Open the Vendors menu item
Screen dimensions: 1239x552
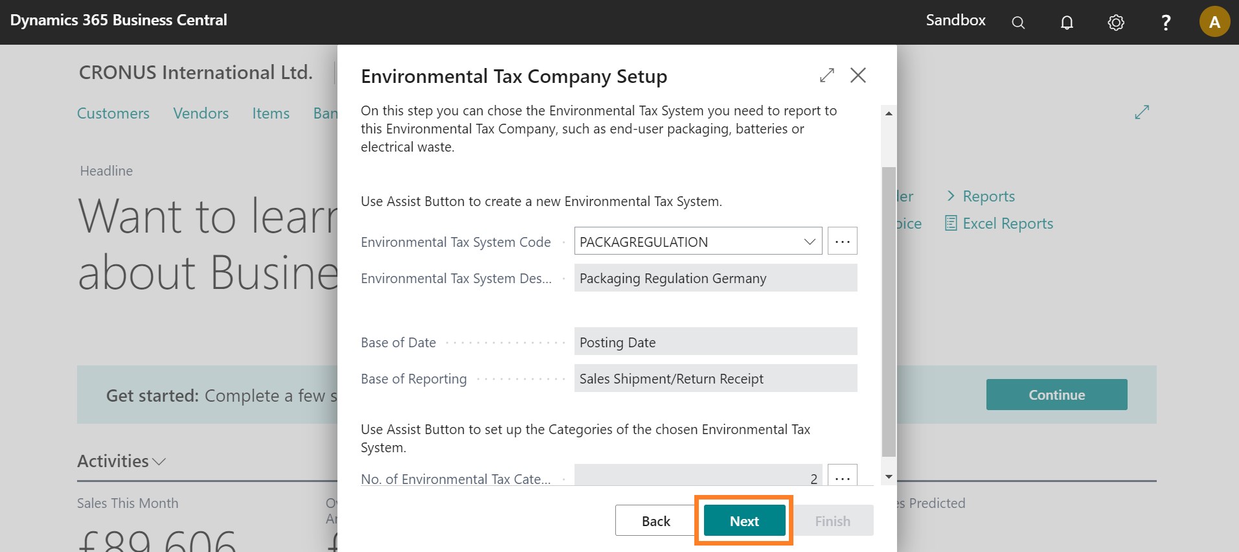pos(201,113)
